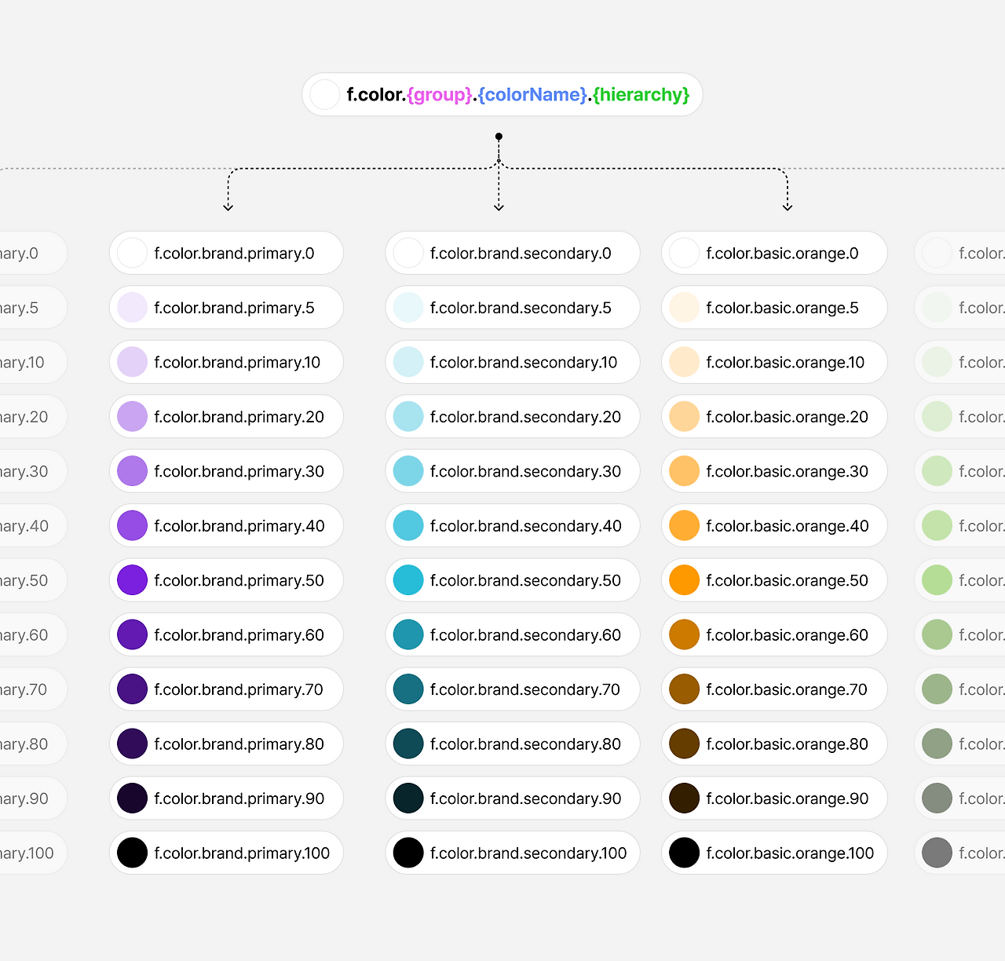Click the arrowhead above the orange column
Screen dimensions: 1005x961
(x=788, y=206)
